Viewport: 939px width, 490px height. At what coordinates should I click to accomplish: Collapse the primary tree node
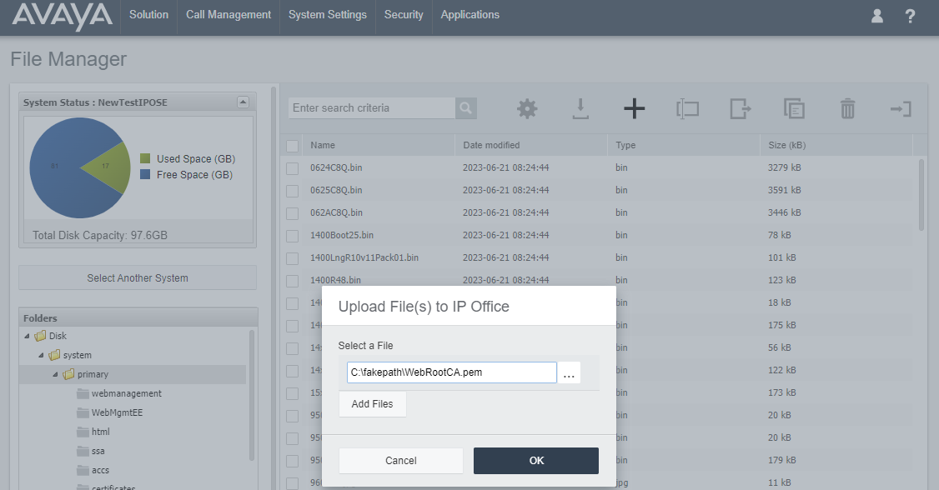[x=55, y=374]
